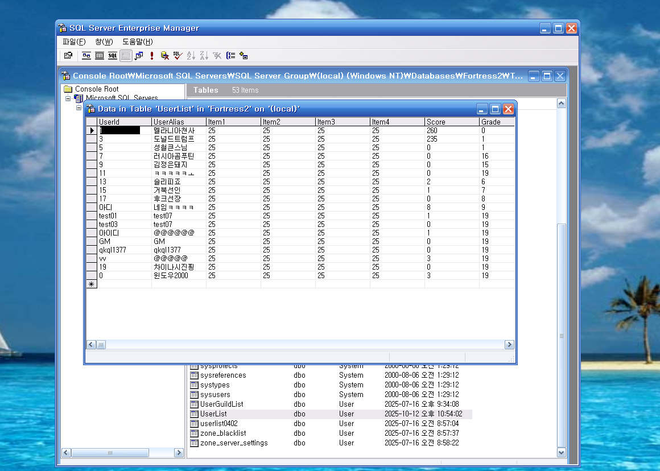
Task: Click the Score cell showing 260
Action: coord(452,130)
